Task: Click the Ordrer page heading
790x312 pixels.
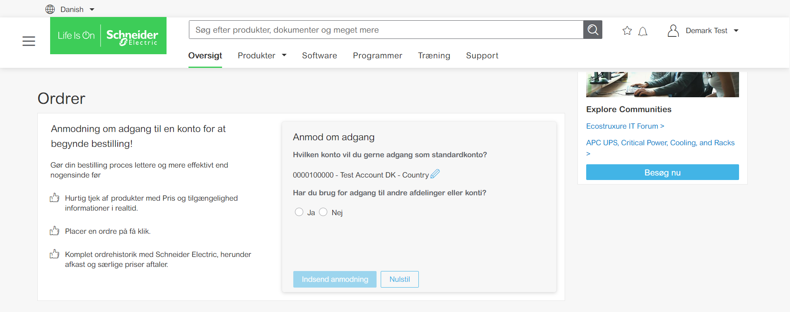Action: (x=61, y=98)
